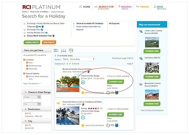The height and width of the screenshot is (135, 189).
Task: Open the RCI Platinum logo home link
Action: tap(42, 7)
